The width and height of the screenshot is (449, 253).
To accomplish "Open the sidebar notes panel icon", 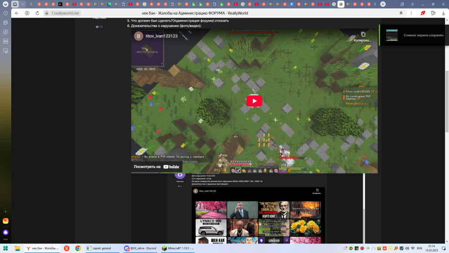I will point(5,22).
